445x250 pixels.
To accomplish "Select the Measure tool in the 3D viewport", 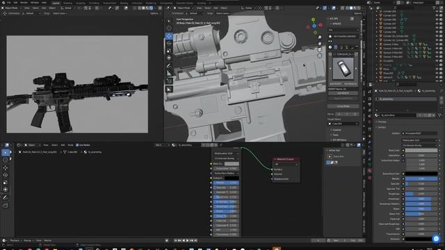I will pos(169,73).
